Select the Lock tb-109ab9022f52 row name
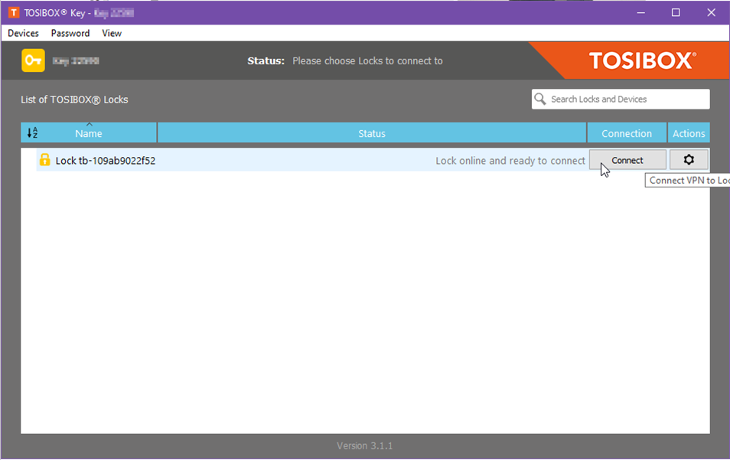Image resolution: width=730 pixels, height=460 pixels. coord(106,161)
